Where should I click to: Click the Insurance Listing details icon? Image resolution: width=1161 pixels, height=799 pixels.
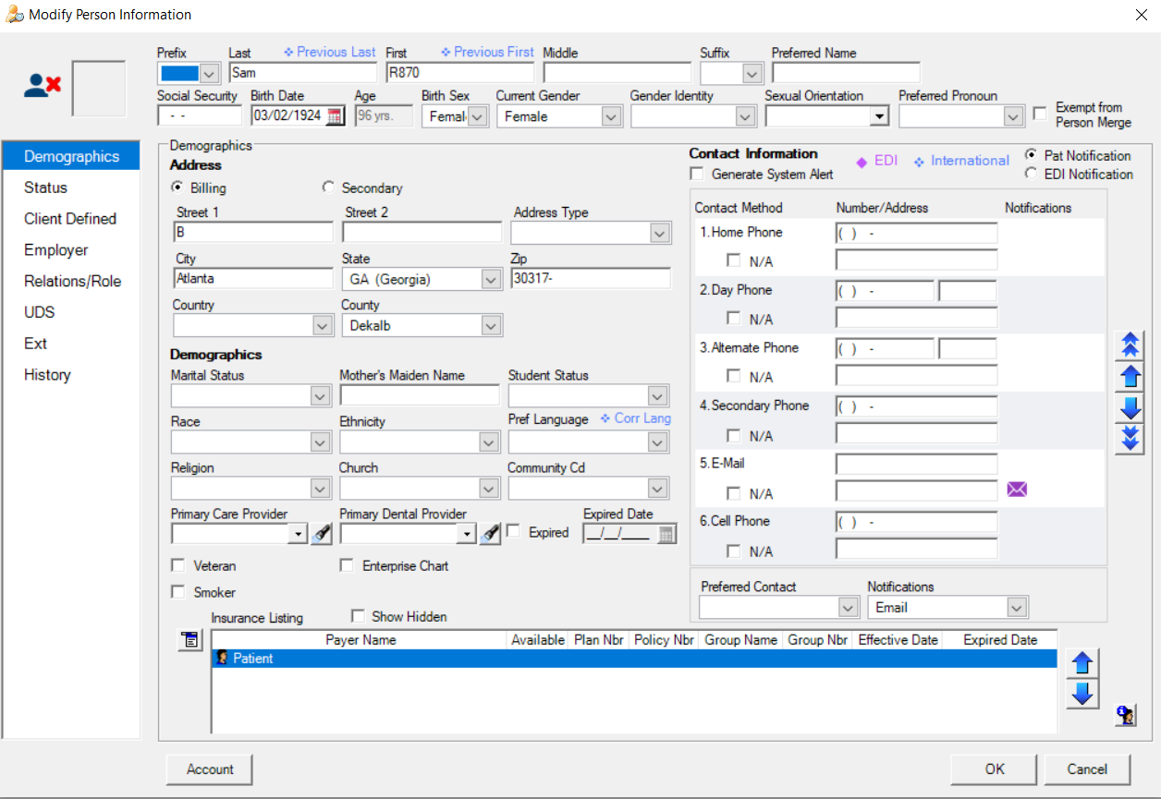point(189,640)
